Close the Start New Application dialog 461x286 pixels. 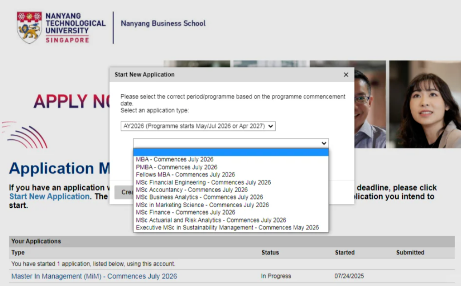pyautogui.click(x=346, y=75)
